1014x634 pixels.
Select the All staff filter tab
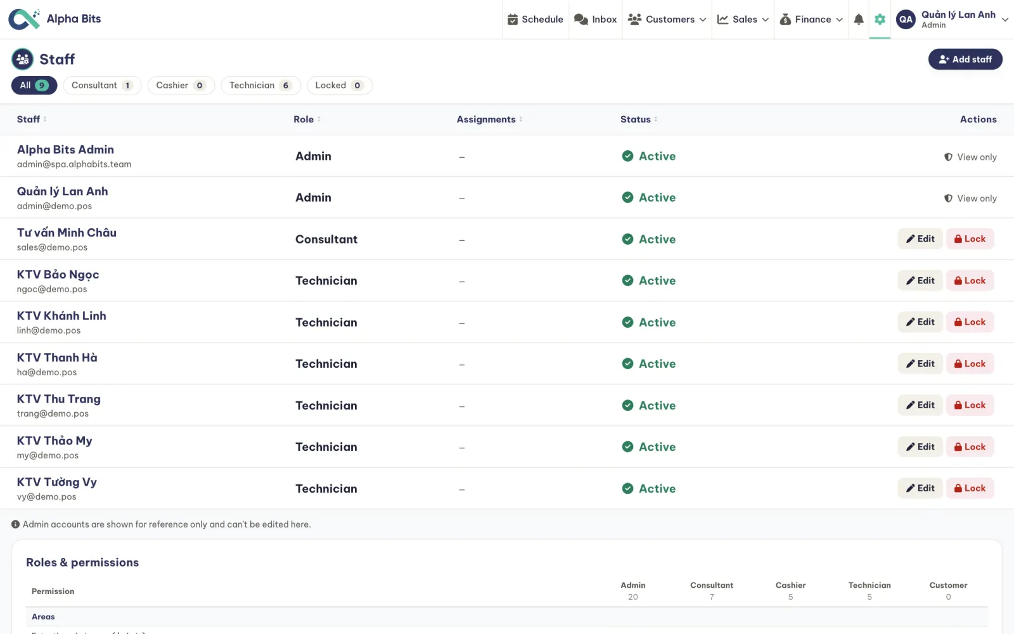pyautogui.click(x=34, y=86)
